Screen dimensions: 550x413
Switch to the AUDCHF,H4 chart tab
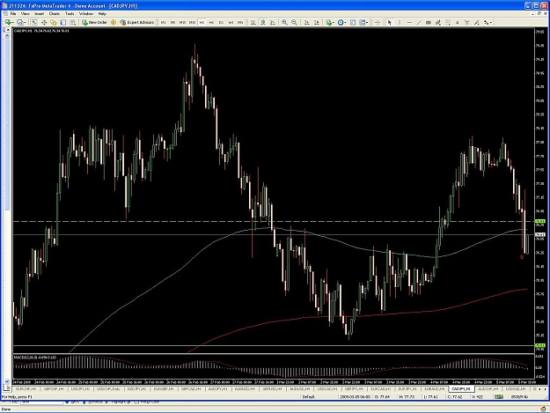coord(488,389)
